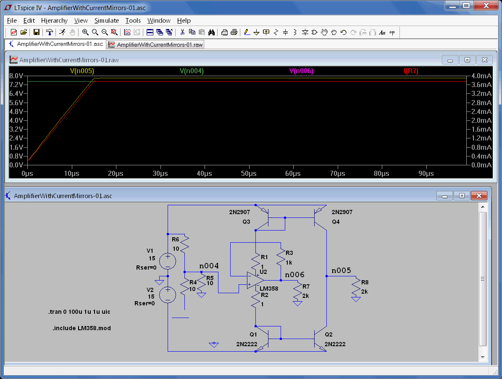Open the View menu
The width and height of the screenshot is (502, 379).
pos(81,21)
